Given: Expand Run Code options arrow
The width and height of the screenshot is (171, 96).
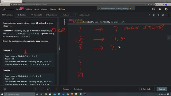Looking at the screenshot, I should [152, 89].
